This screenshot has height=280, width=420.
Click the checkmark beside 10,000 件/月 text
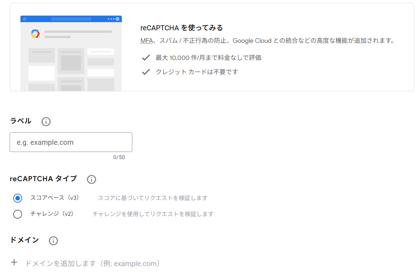coord(146,57)
